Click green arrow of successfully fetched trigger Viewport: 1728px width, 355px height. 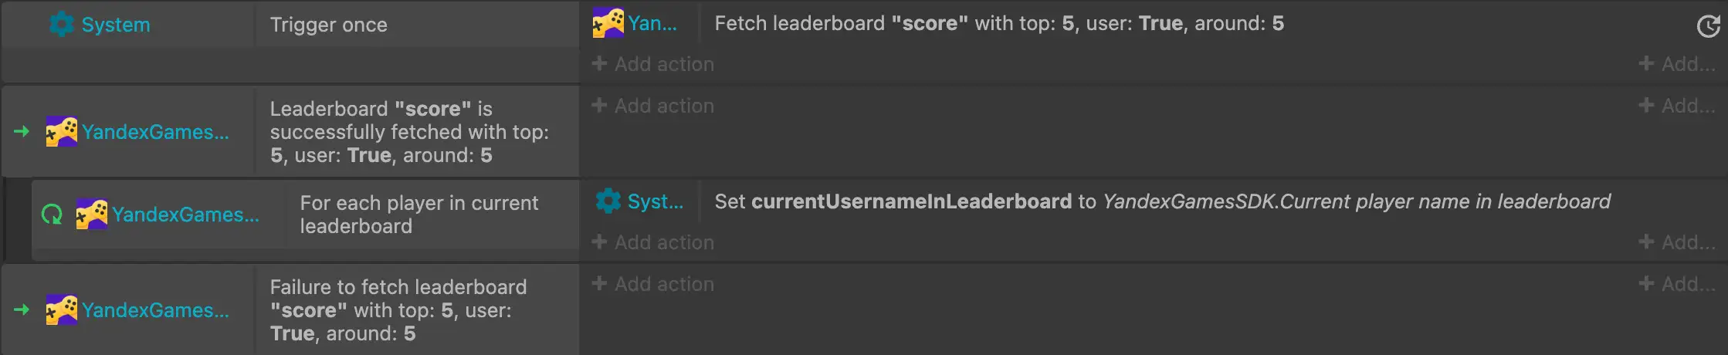pos(22,132)
